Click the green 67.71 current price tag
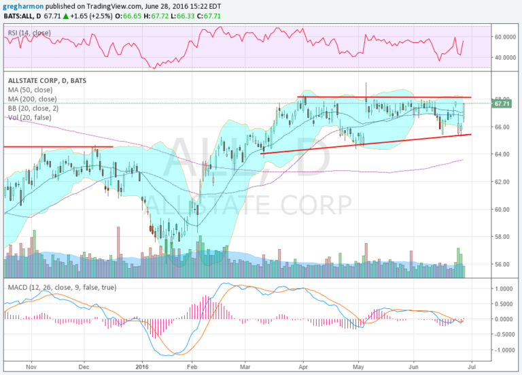 (502, 104)
